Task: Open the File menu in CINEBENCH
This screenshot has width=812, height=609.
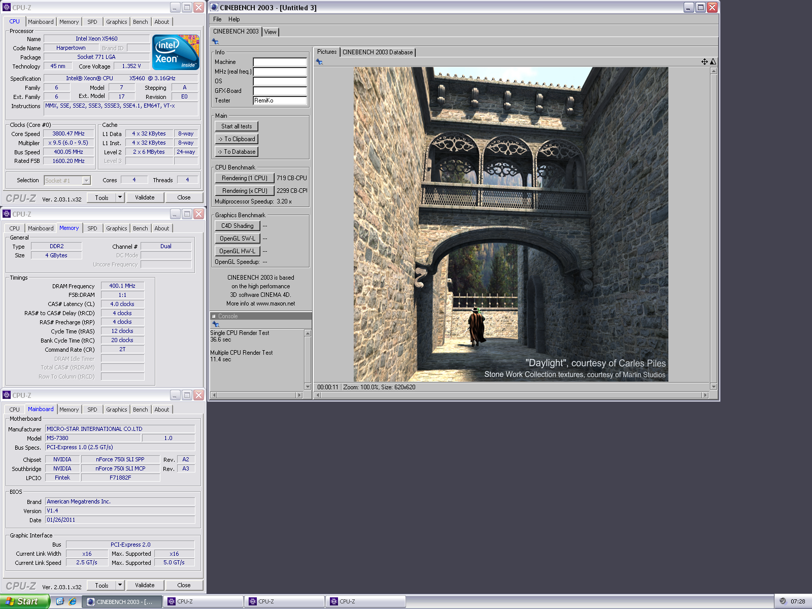Action: [217, 19]
